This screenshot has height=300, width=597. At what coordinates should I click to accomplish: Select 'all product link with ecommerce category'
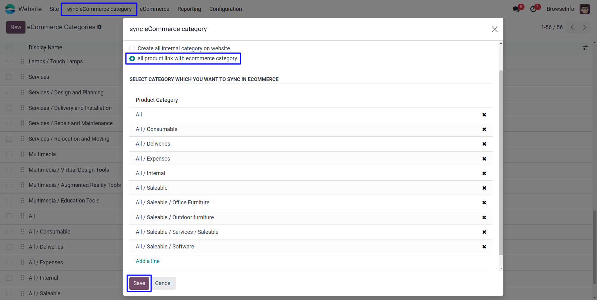click(132, 59)
